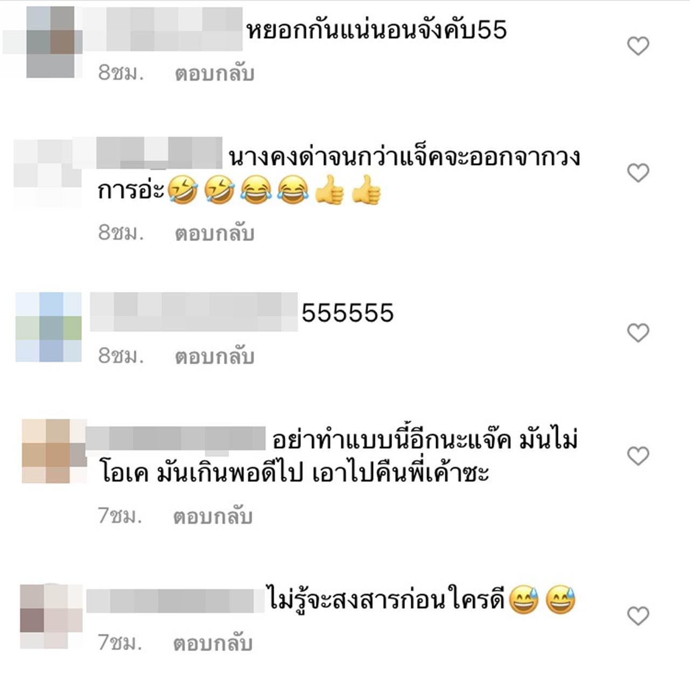Open the avatar beside the 'หยอกกันแน่นอนจังคับ55' comment
690x684 pixels.
coord(50,41)
